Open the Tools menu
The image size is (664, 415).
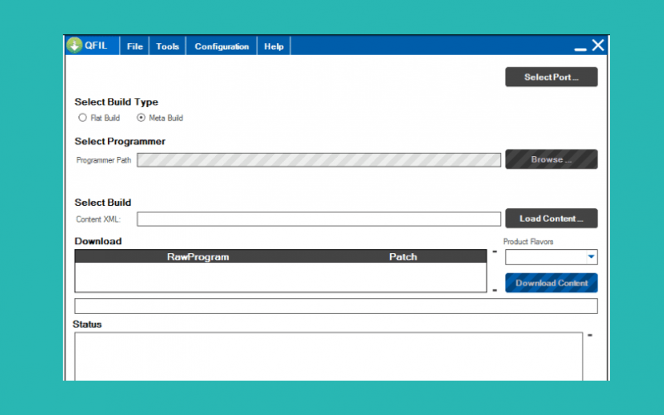pyautogui.click(x=168, y=46)
